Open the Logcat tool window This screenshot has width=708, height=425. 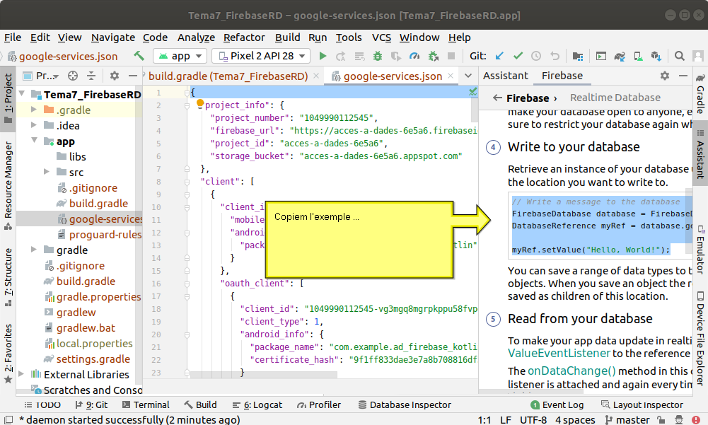click(x=257, y=404)
